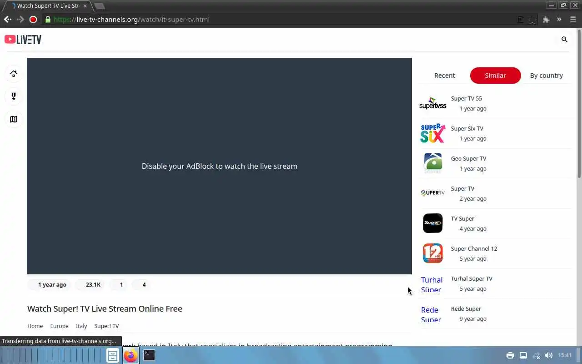Bookmark this page with star icon
Image resolution: width=582 pixels, height=364 pixels.
tap(532, 20)
